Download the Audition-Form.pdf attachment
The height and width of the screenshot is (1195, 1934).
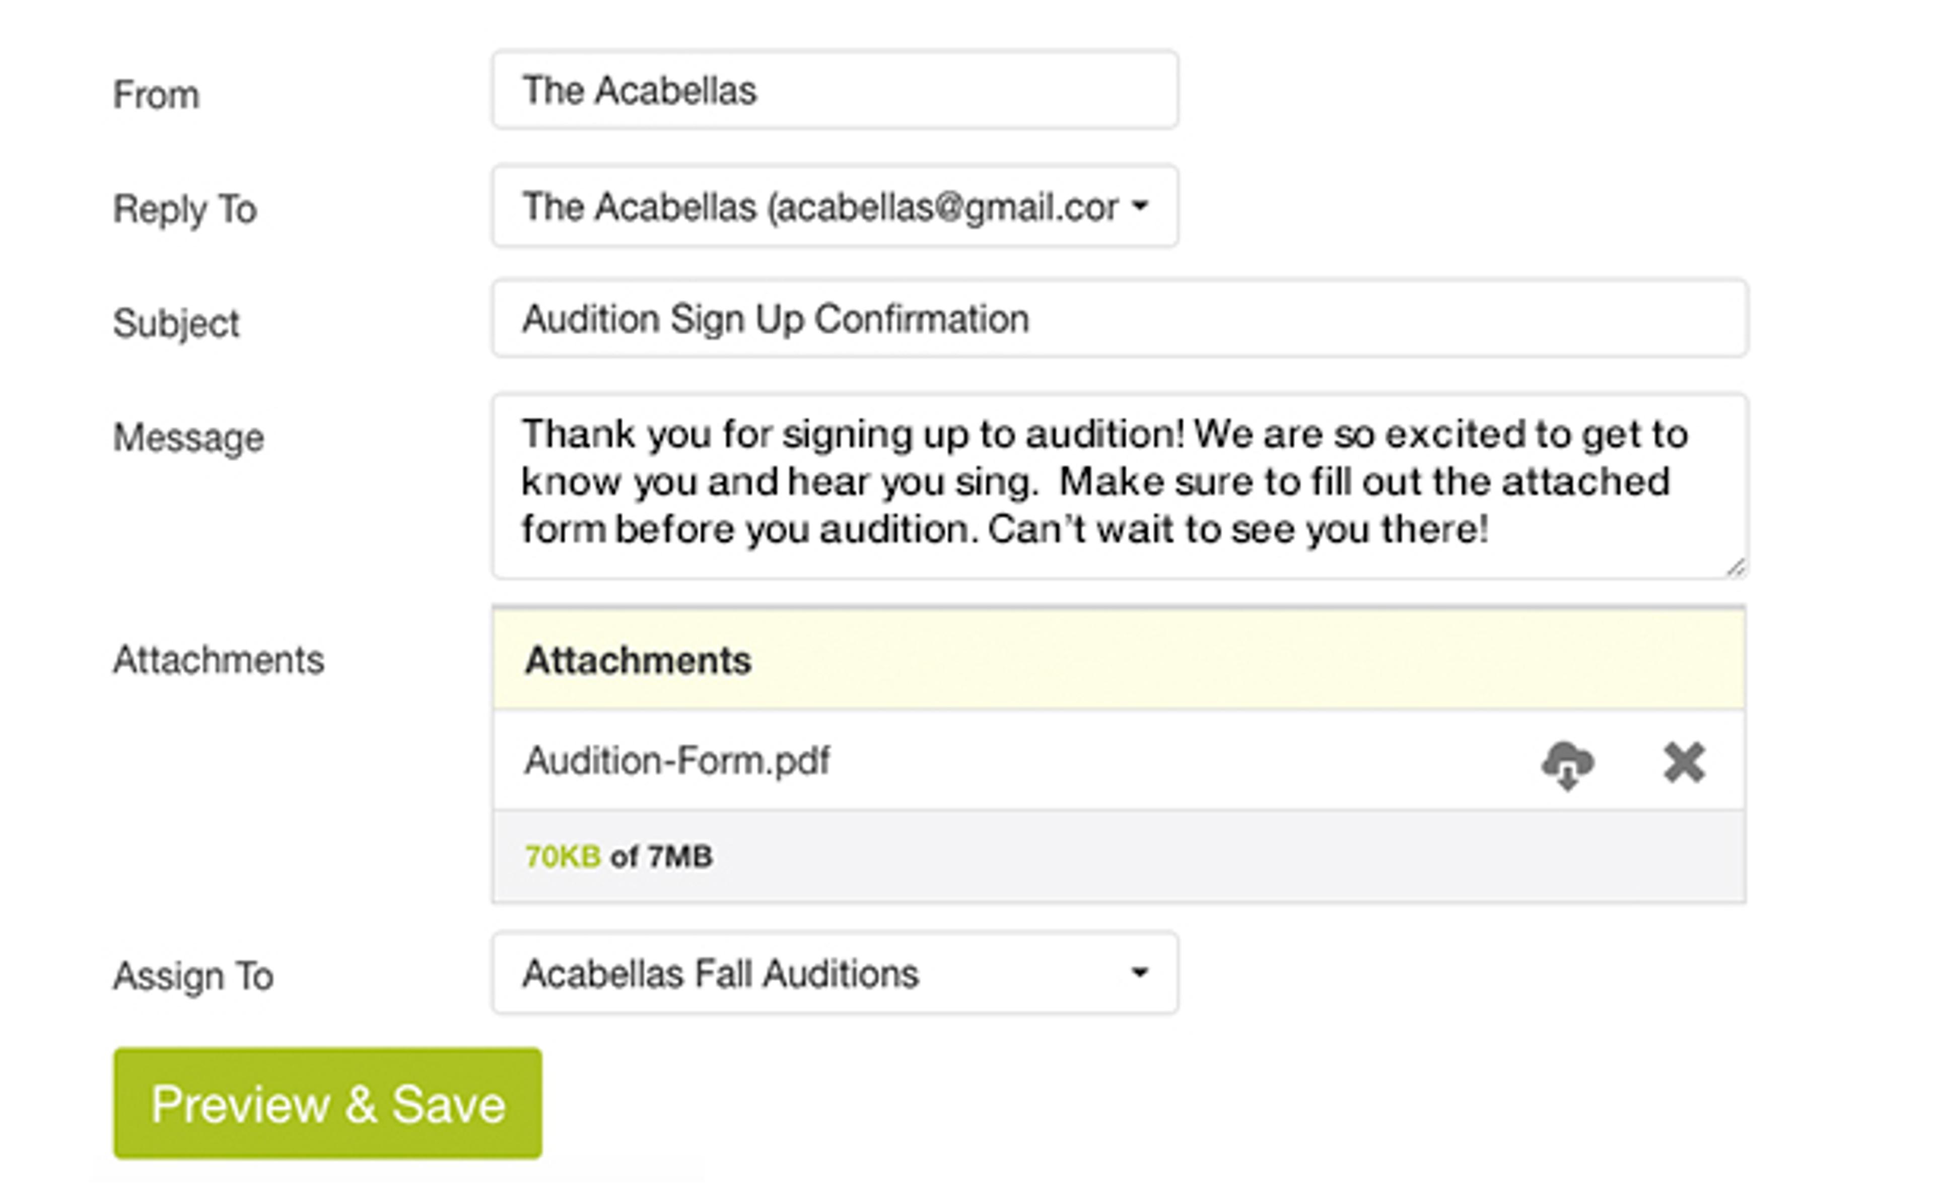point(1567,763)
